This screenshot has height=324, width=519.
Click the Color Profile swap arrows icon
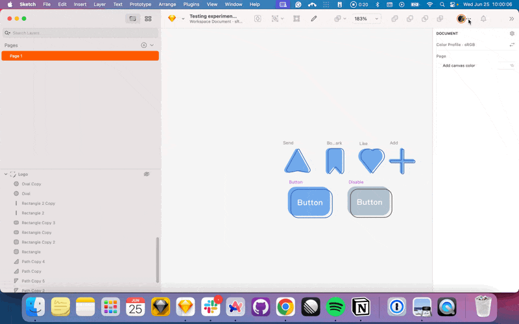tap(512, 45)
